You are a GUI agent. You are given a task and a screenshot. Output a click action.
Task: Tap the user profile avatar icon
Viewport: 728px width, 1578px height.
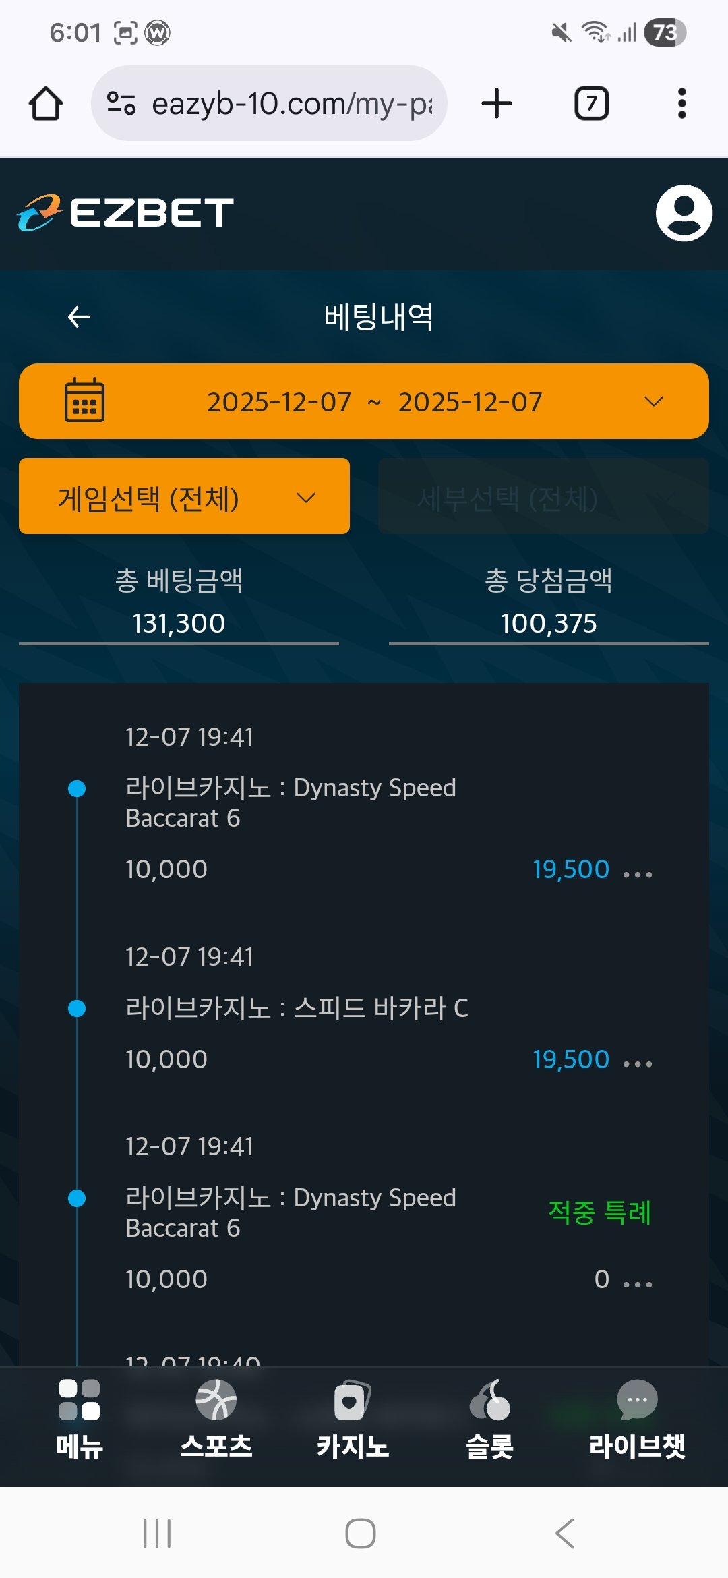[x=684, y=213]
